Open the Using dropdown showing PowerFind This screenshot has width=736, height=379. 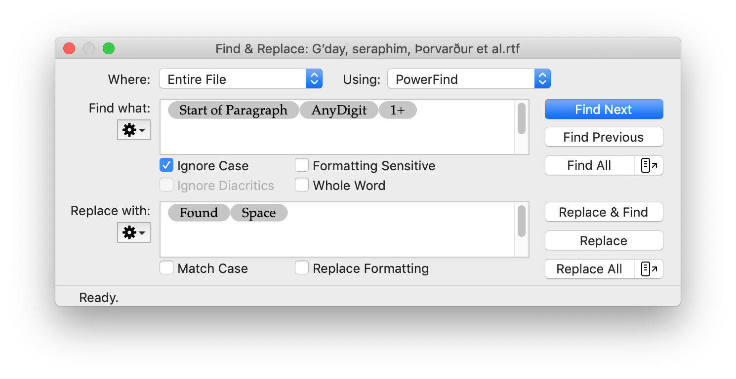point(469,79)
